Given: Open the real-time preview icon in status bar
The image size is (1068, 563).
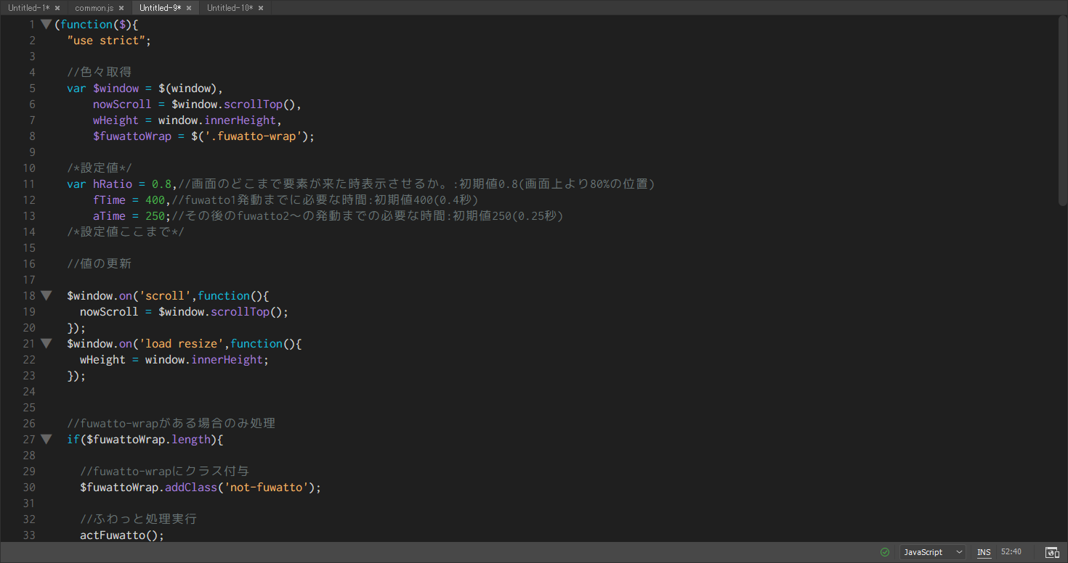Looking at the screenshot, I should tap(1051, 552).
